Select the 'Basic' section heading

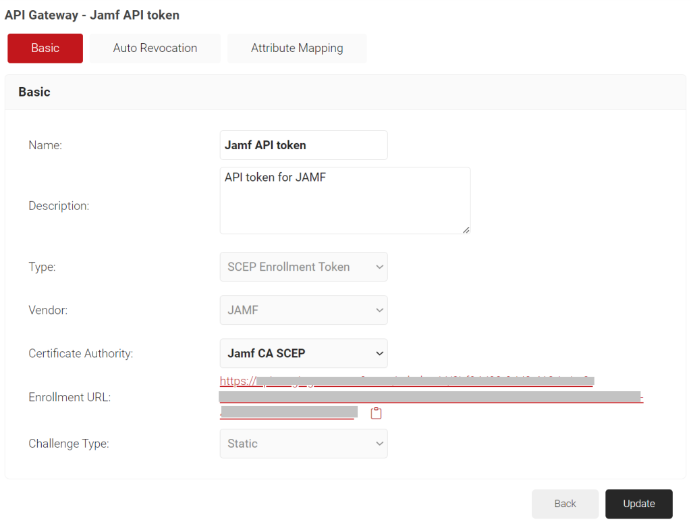[x=34, y=92]
